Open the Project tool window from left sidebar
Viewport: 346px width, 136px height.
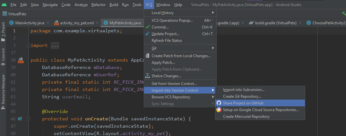(x=3, y=33)
